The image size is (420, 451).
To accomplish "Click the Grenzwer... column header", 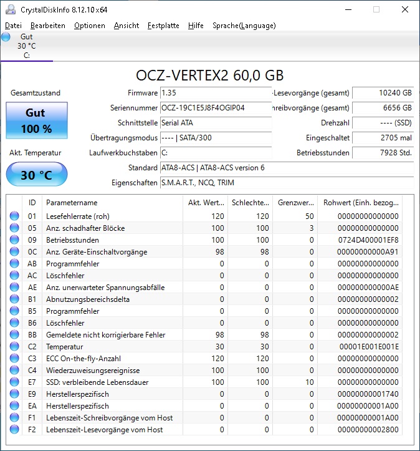I will coord(295,203).
